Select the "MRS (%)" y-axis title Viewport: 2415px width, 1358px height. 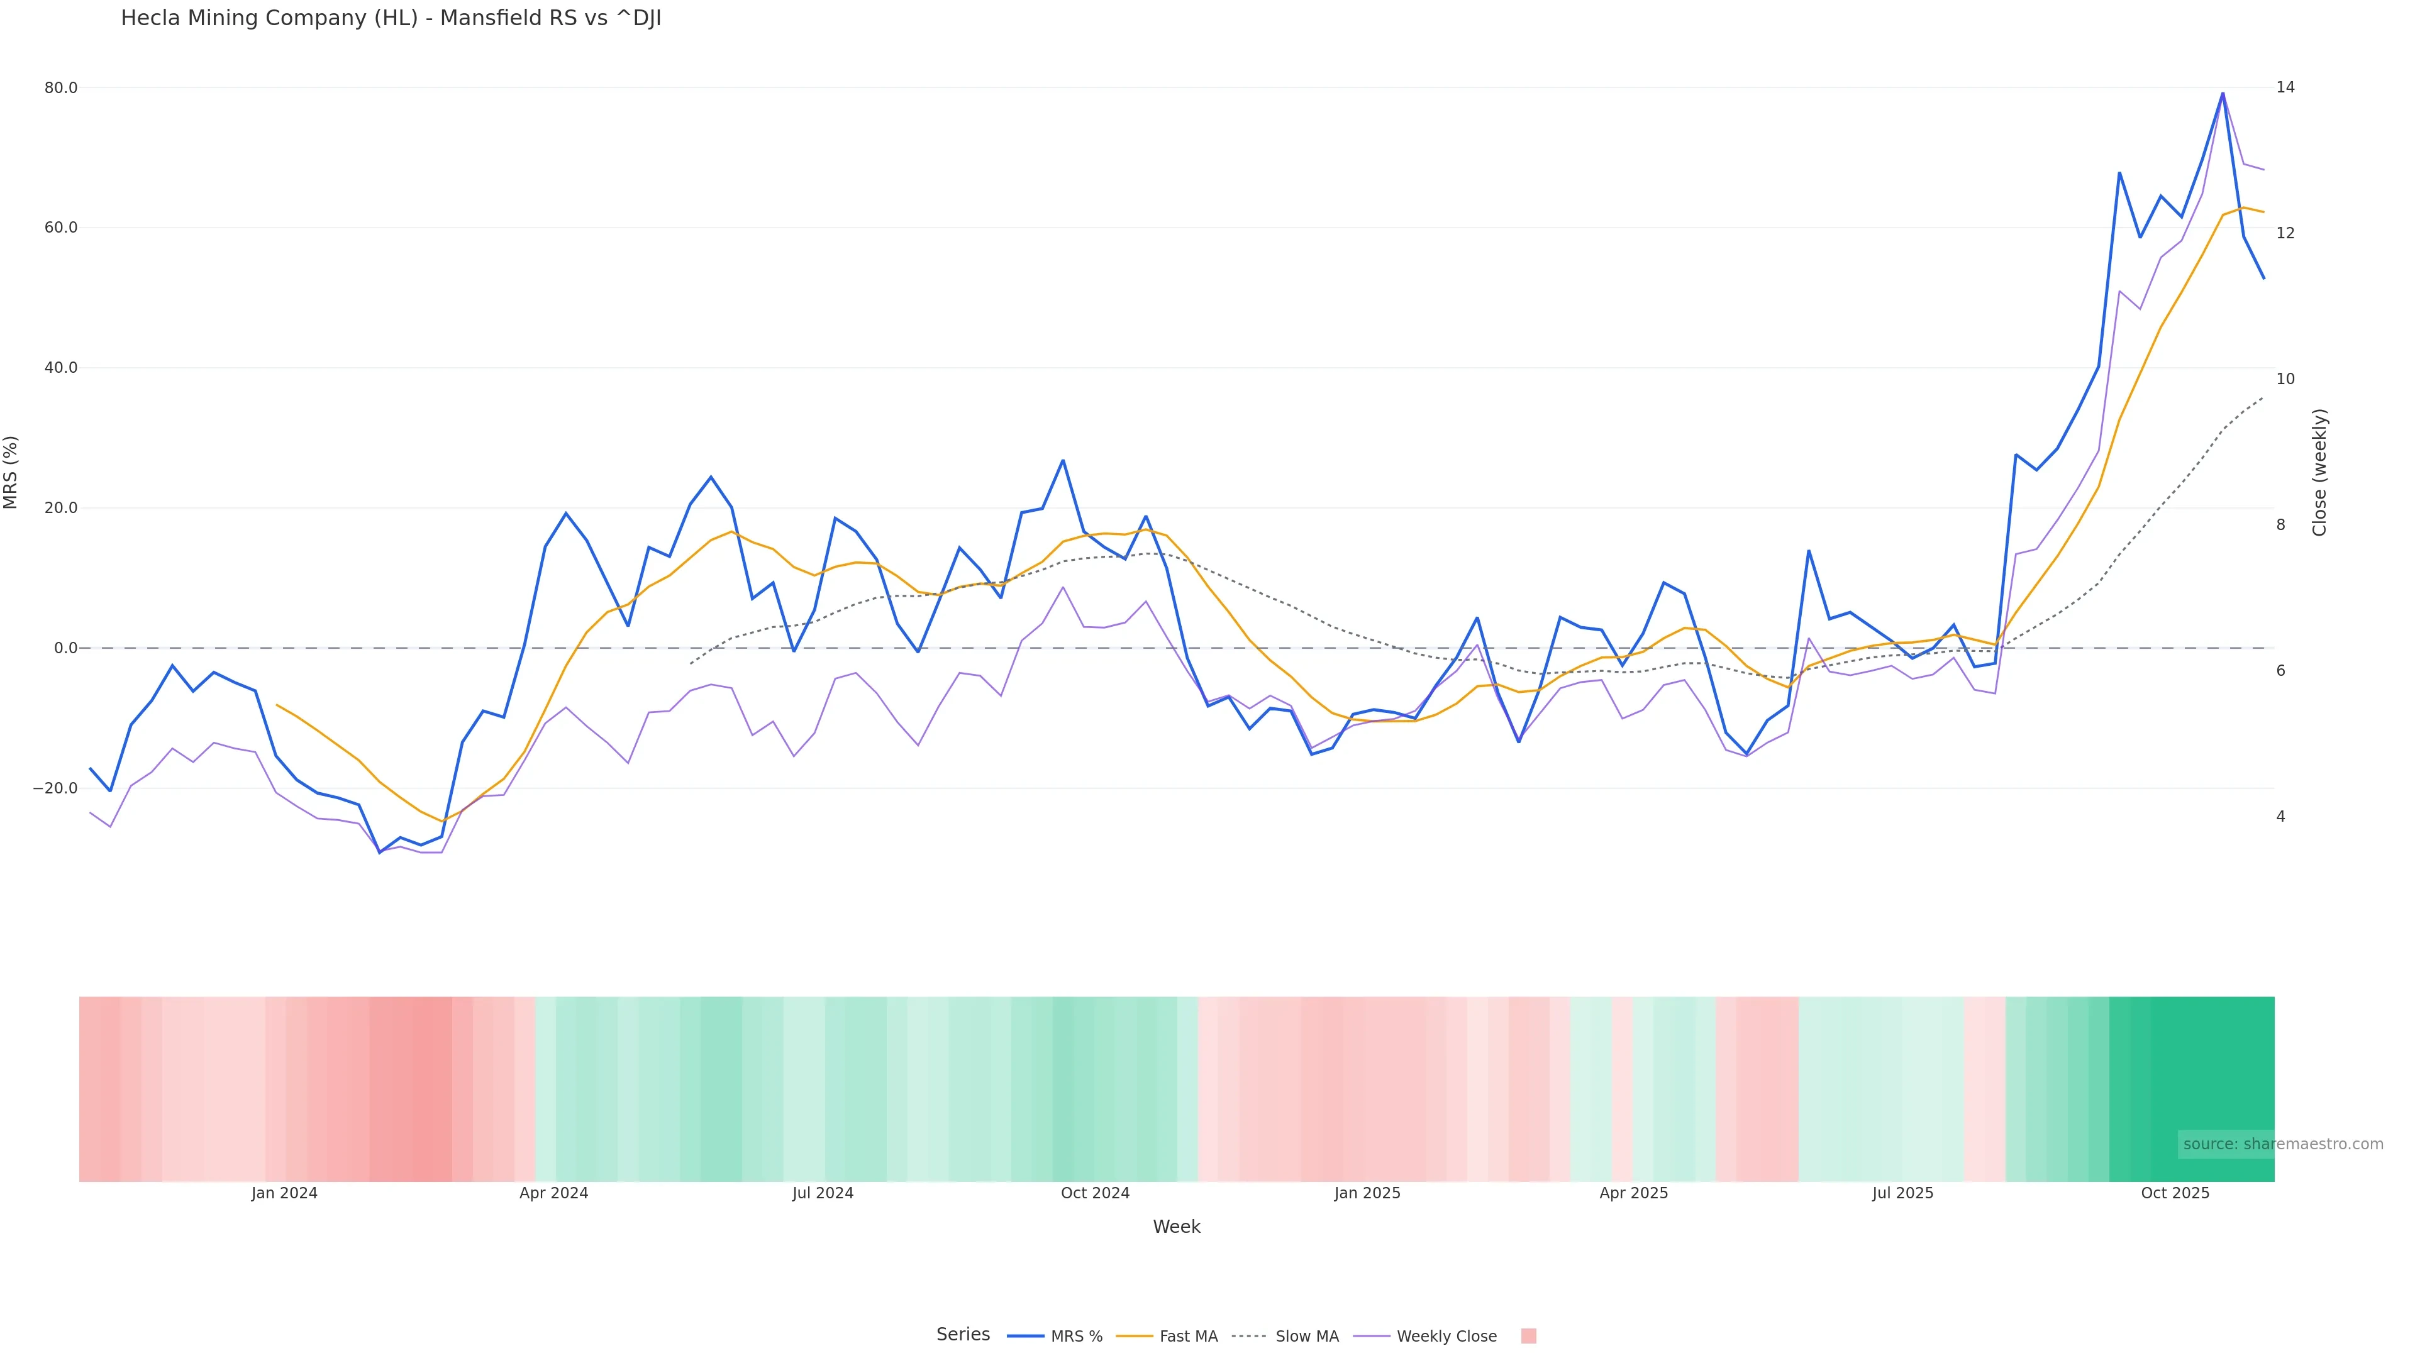tap(11, 472)
